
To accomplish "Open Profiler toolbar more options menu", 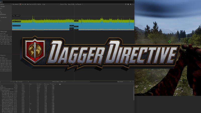I will pos(133,4).
